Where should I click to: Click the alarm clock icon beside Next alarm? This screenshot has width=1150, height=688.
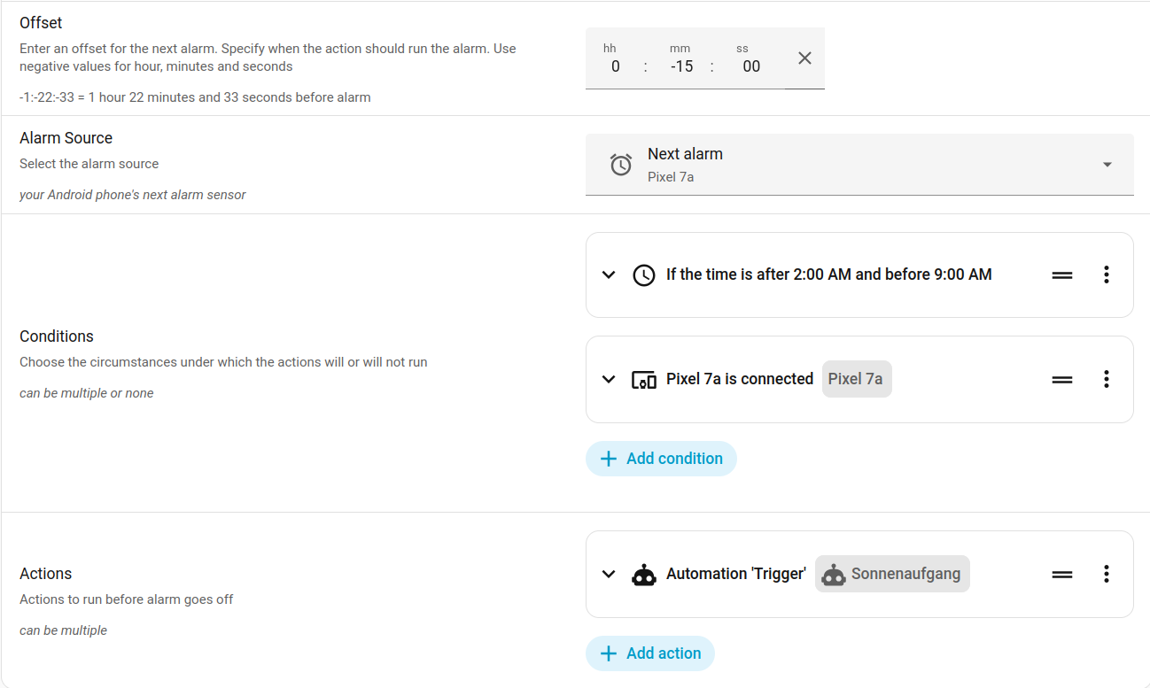pos(621,165)
